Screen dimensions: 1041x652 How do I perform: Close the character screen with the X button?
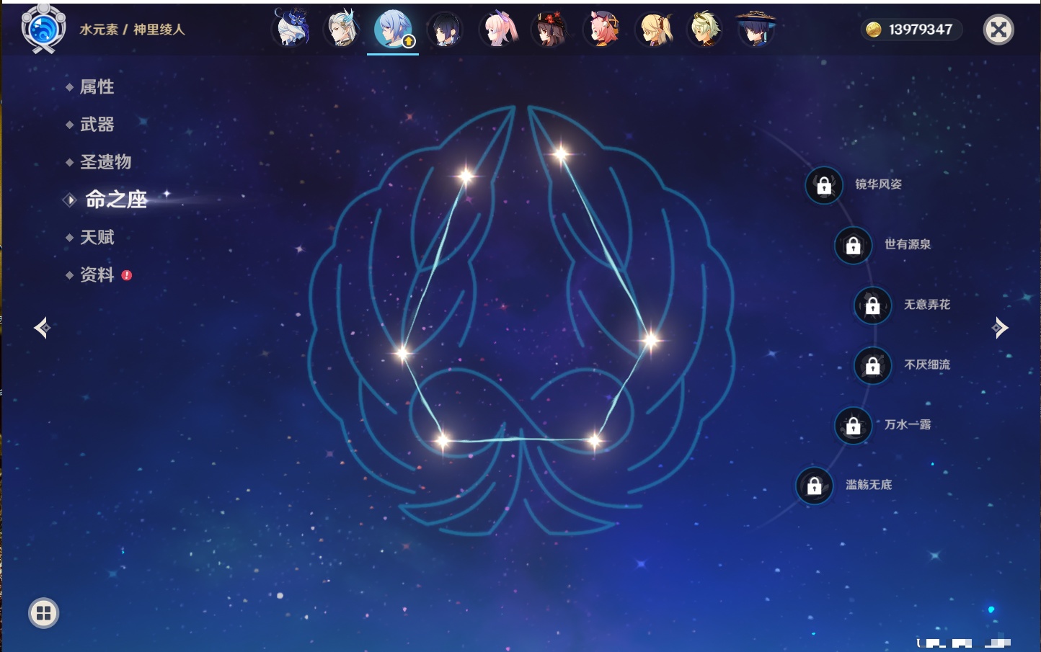coord(998,30)
